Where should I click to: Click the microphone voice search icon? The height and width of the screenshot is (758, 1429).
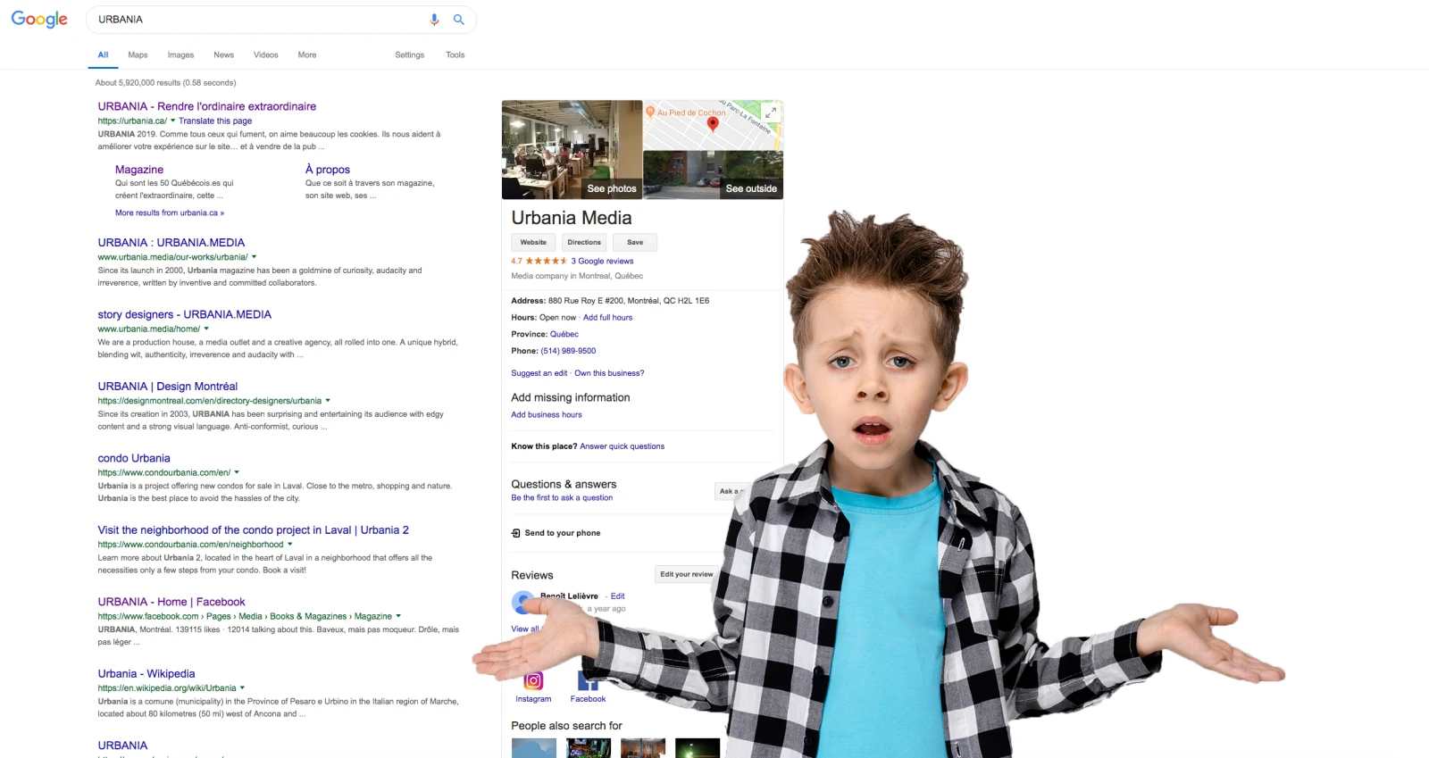(434, 20)
